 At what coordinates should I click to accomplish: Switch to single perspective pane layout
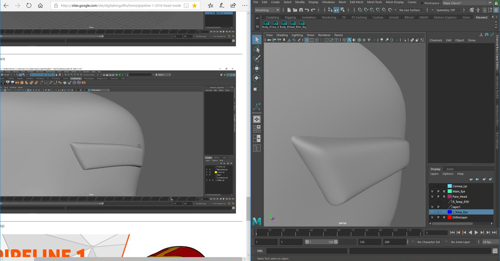pyautogui.click(x=257, y=119)
